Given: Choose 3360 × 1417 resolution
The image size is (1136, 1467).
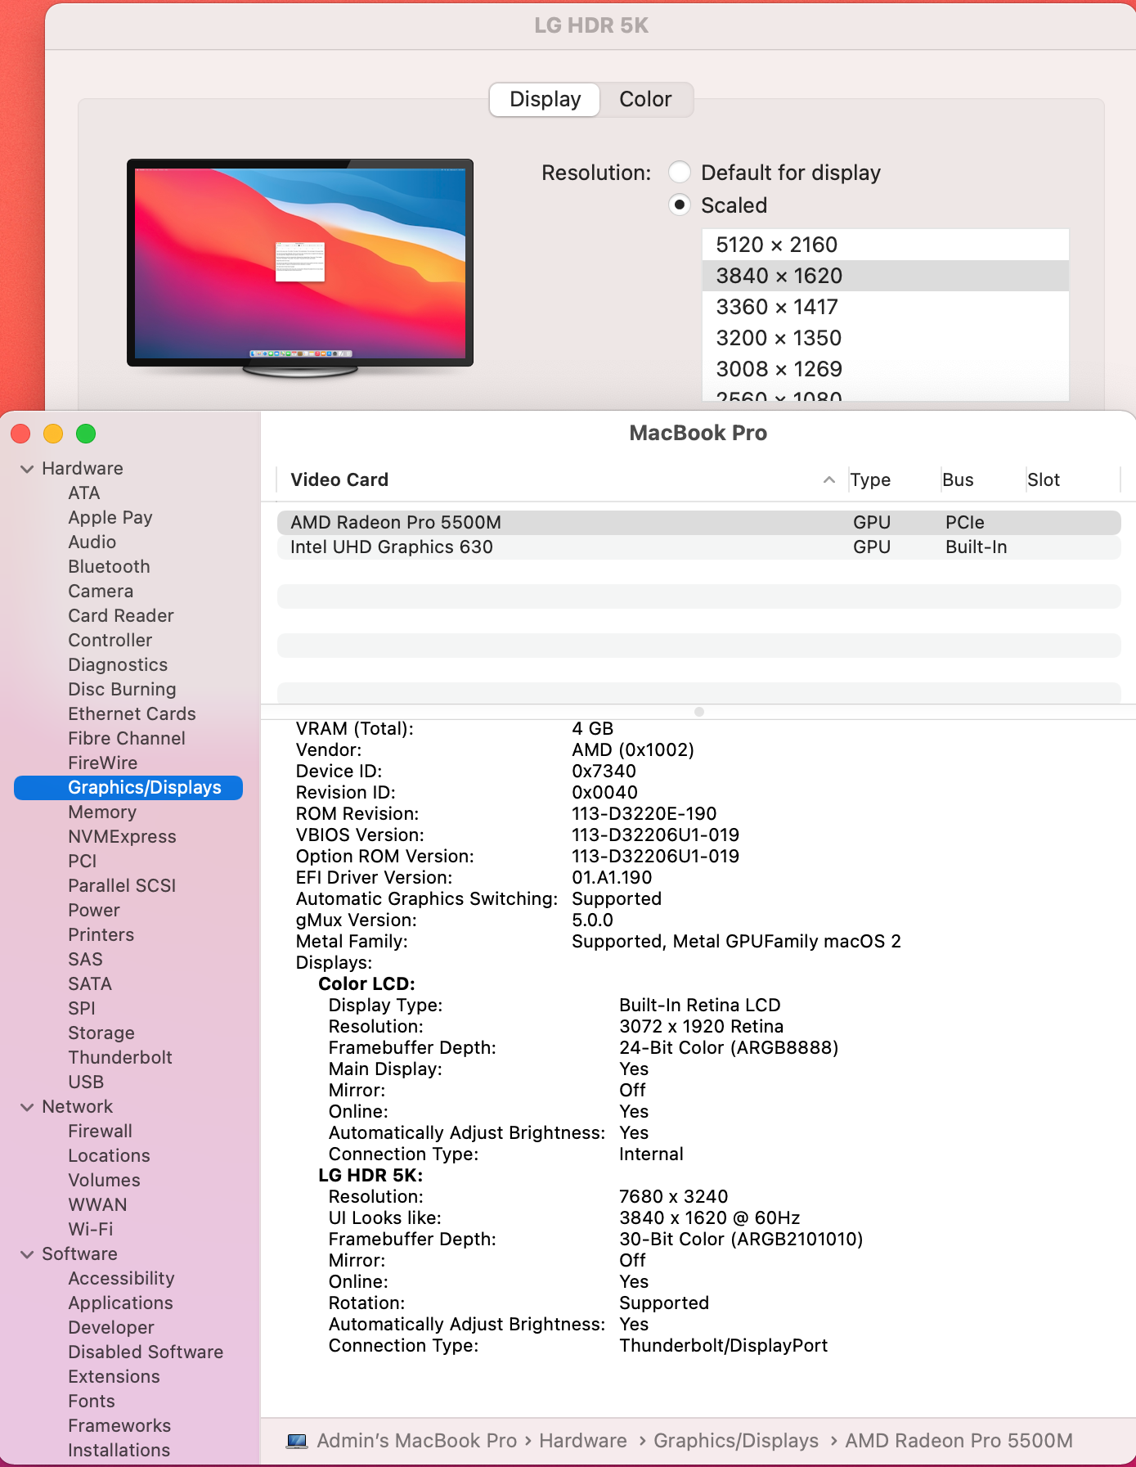Looking at the screenshot, I should point(886,307).
